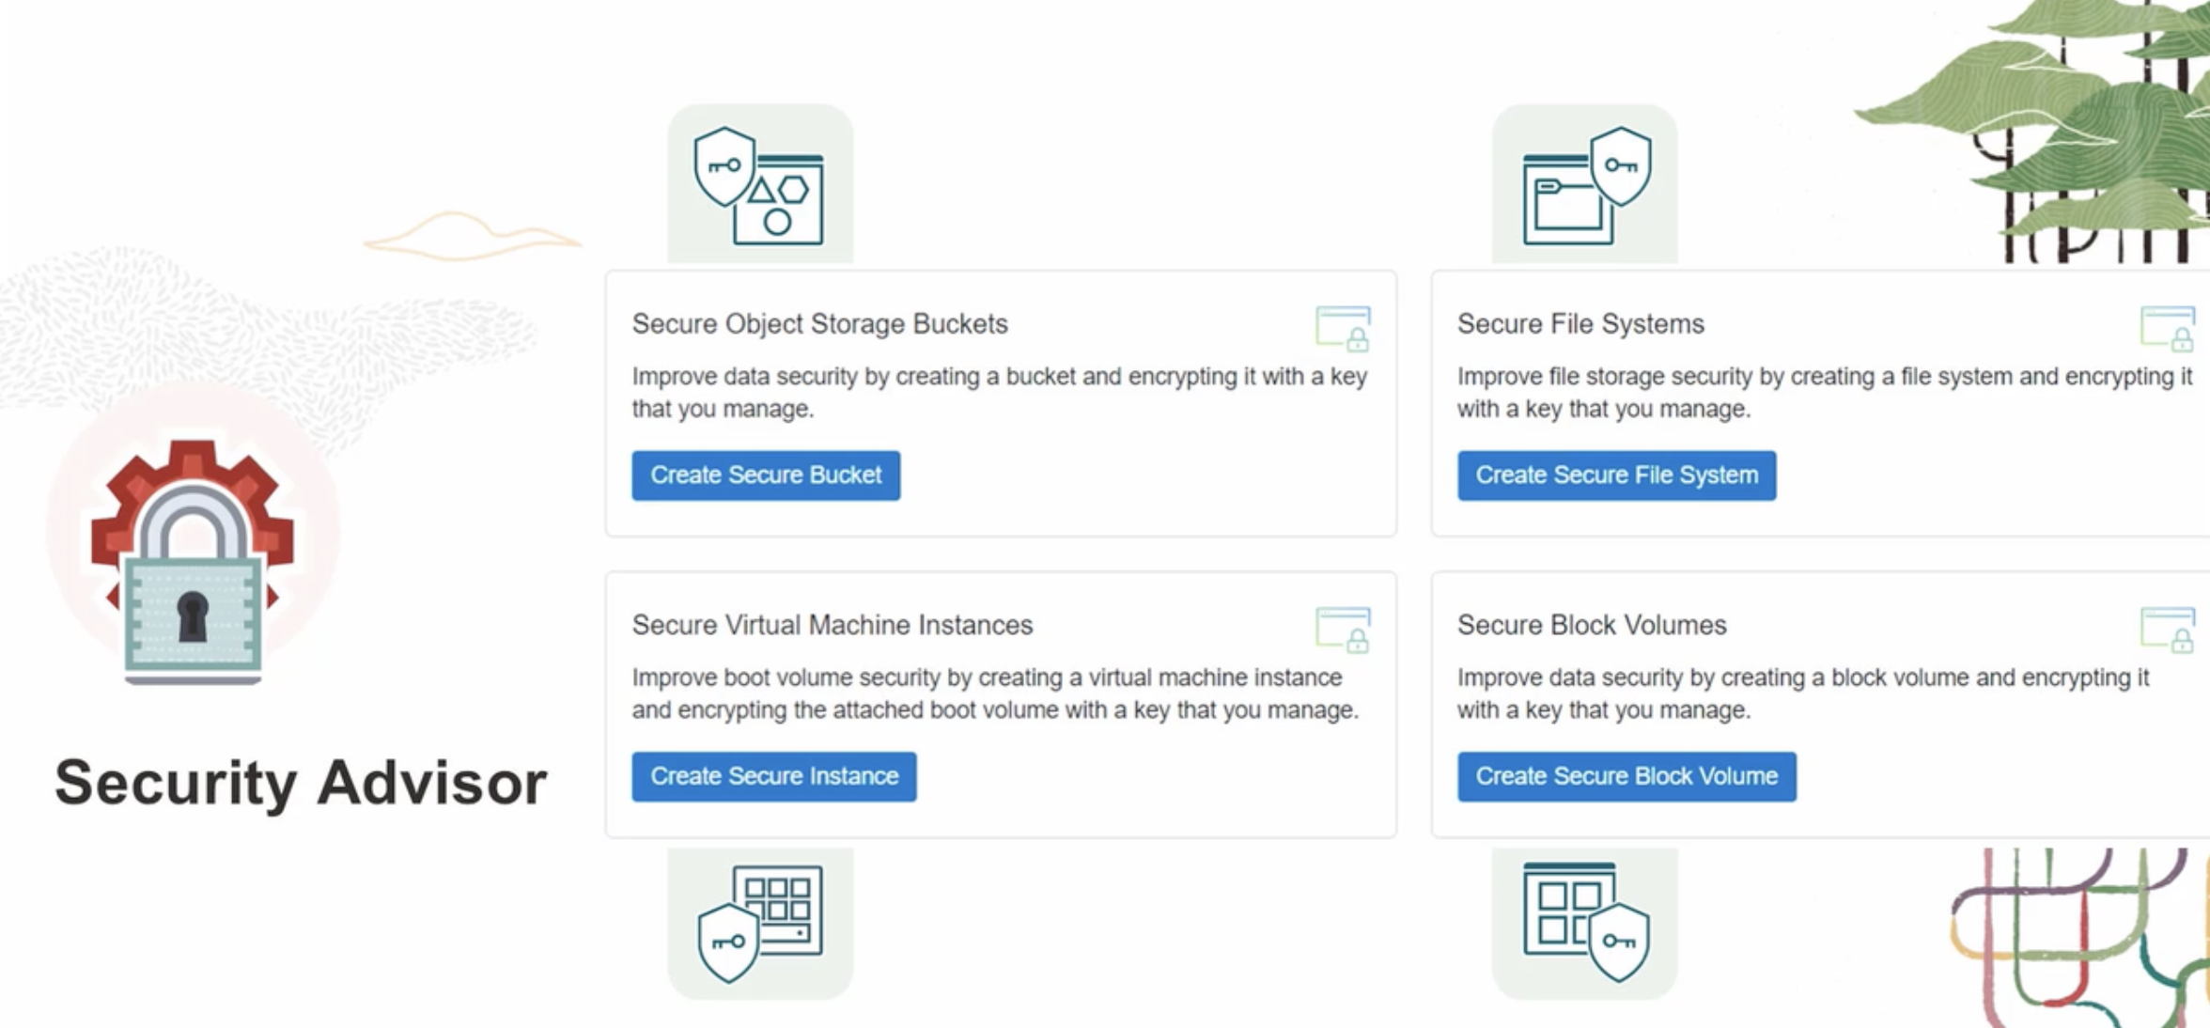Click lock icon in Secure Block Volumes card

[x=2168, y=630]
